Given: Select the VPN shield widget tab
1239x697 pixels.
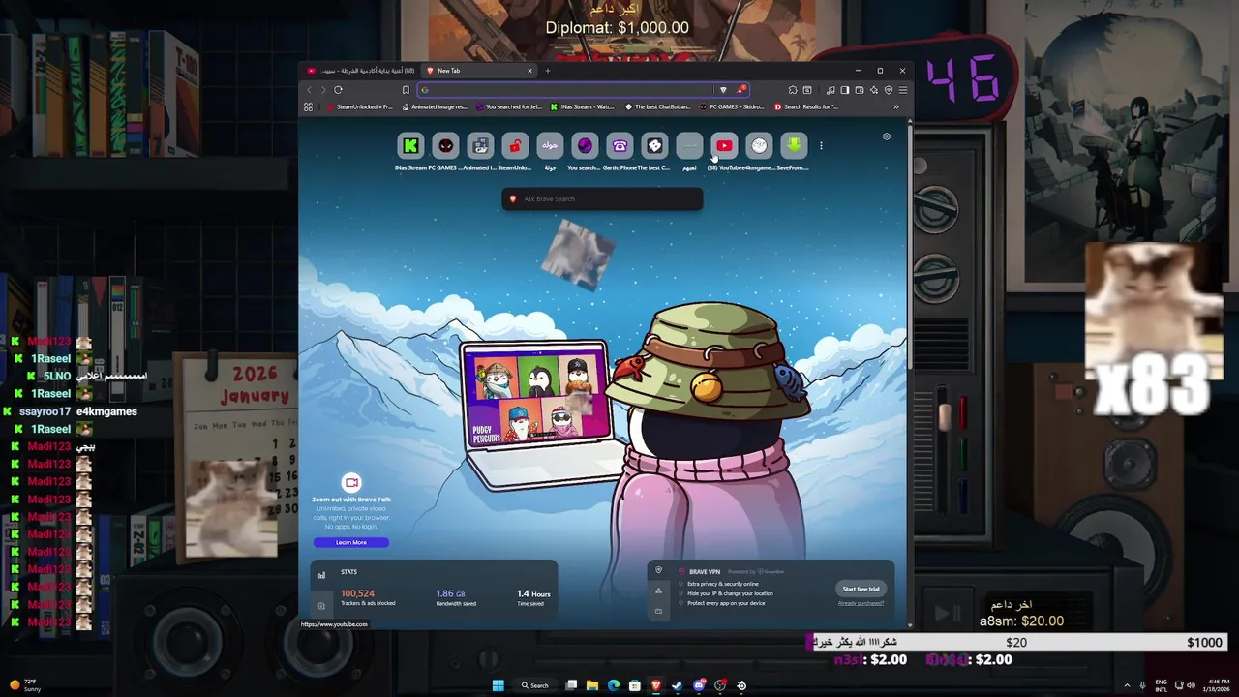Looking at the screenshot, I should coord(658,570).
